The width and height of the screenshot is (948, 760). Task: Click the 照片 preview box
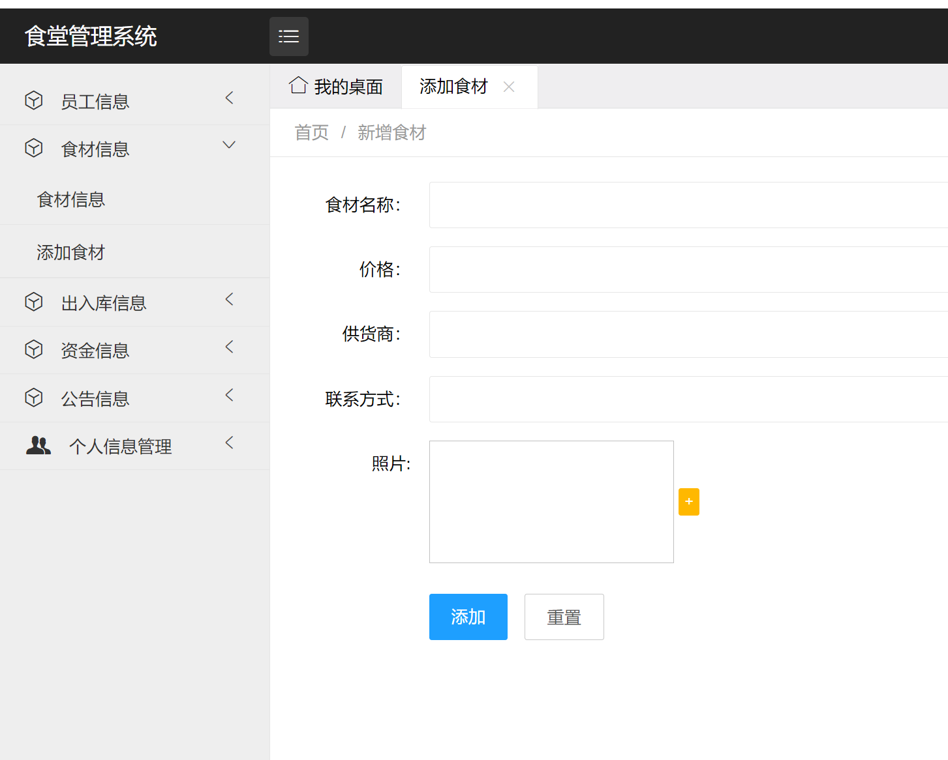[551, 502]
